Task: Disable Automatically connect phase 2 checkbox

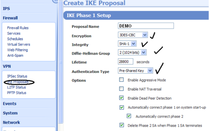Action: (x=129, y=116)
